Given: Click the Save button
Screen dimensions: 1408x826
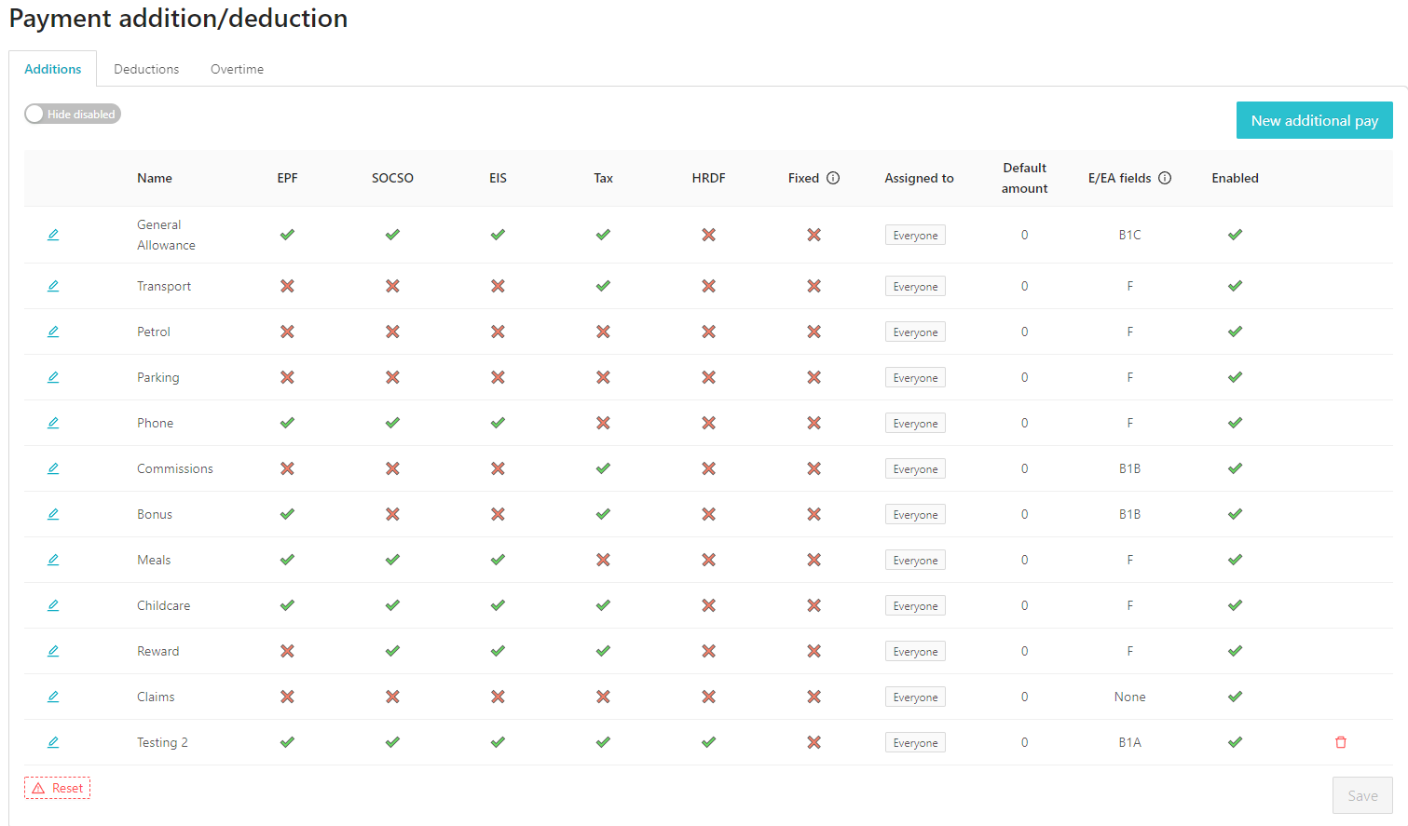Looking at the screenshot, I should [1362, 795].
